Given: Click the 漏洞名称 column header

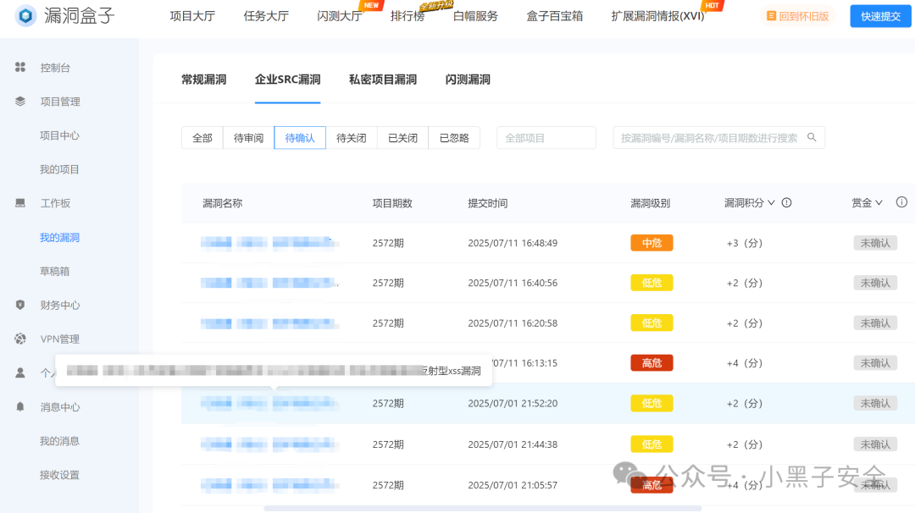Looking at the screenshot, I should pos(222,203).
